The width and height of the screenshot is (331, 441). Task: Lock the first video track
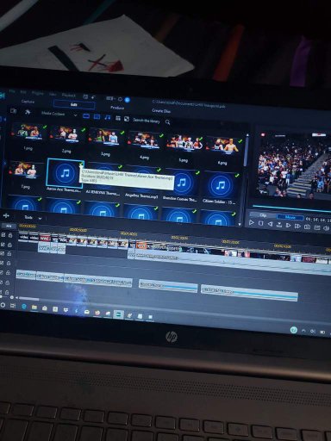click(10, 235)
